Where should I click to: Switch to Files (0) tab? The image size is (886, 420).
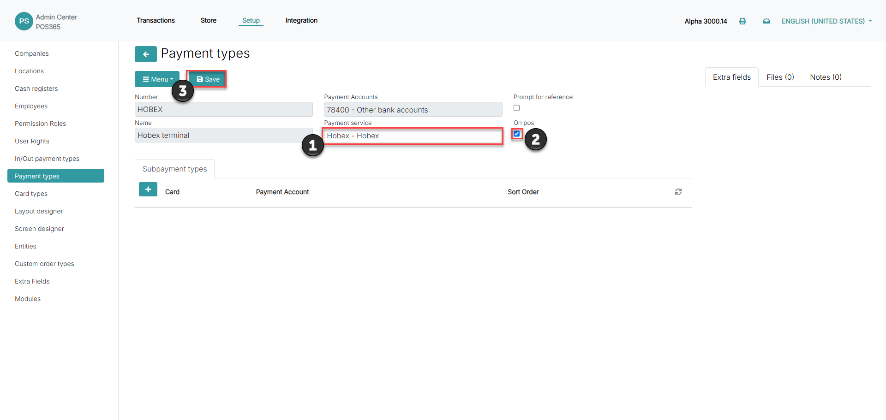click(780, 77)
